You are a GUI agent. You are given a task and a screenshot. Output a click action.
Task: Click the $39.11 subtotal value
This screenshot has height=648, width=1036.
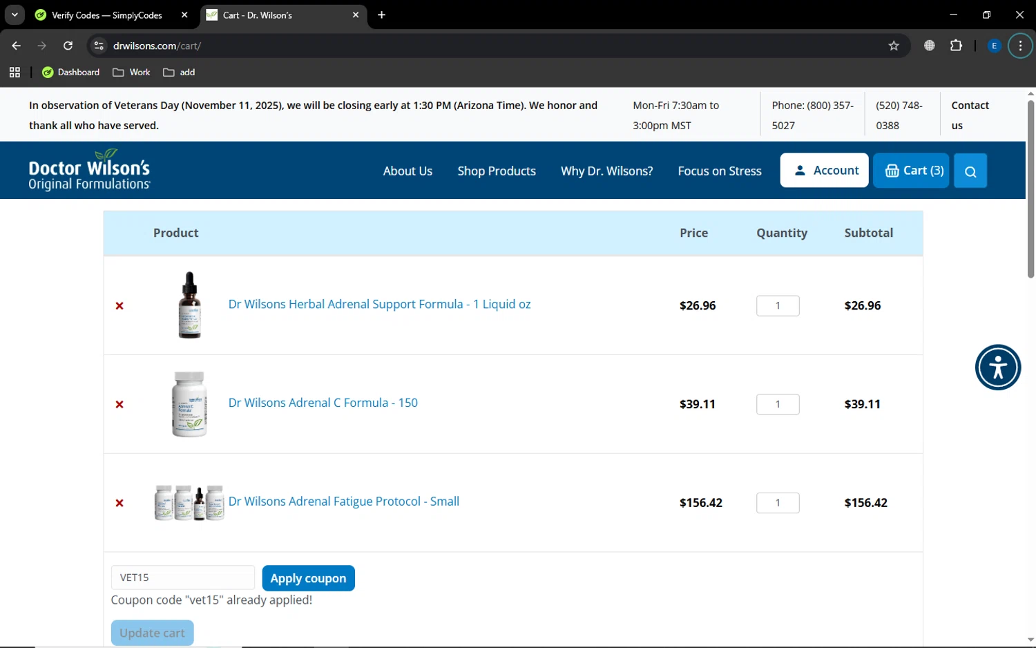click(862, 404)
